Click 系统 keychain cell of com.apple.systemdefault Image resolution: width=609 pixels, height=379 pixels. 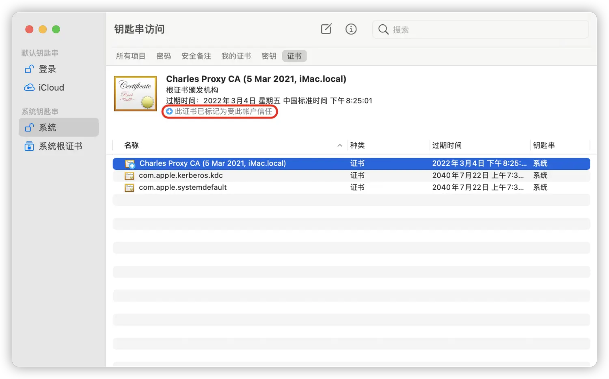[x=540, y=187]
